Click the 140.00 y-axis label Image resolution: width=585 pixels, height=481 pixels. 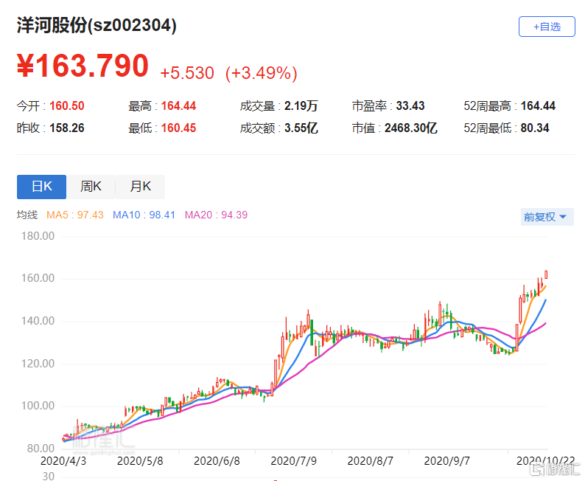[x=38, y=321]
